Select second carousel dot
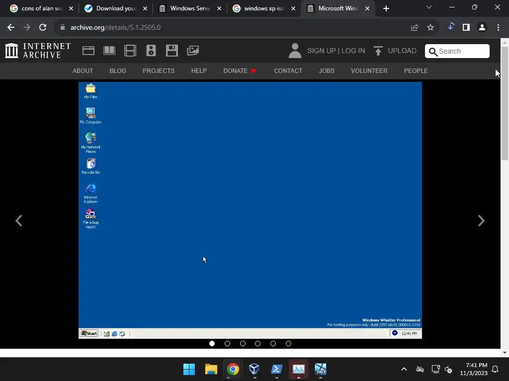 pos(227,343)
